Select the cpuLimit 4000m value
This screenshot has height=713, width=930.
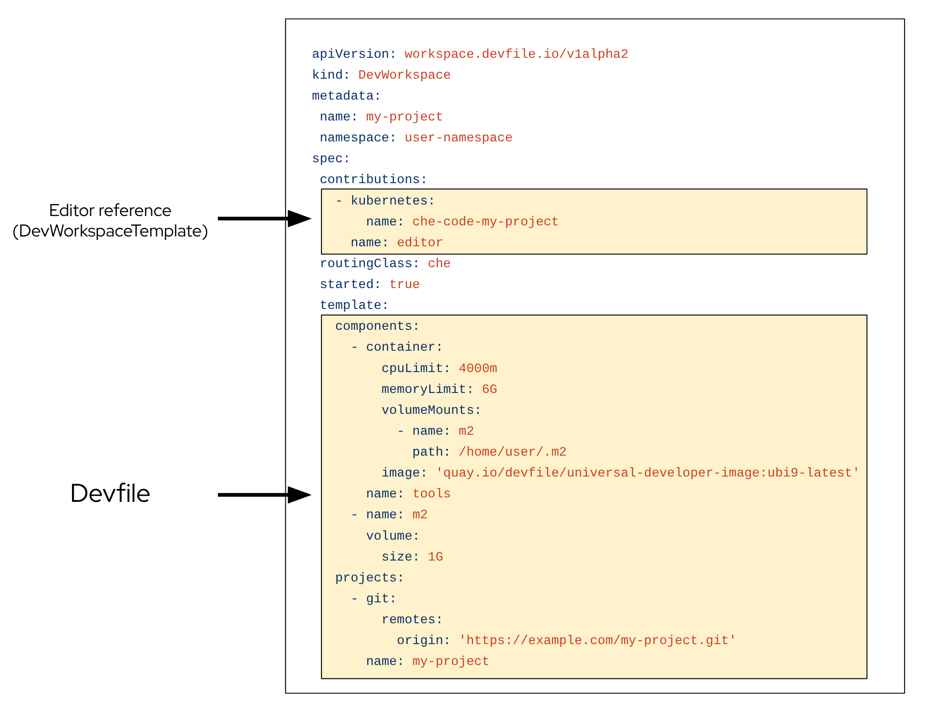point(478,368)
